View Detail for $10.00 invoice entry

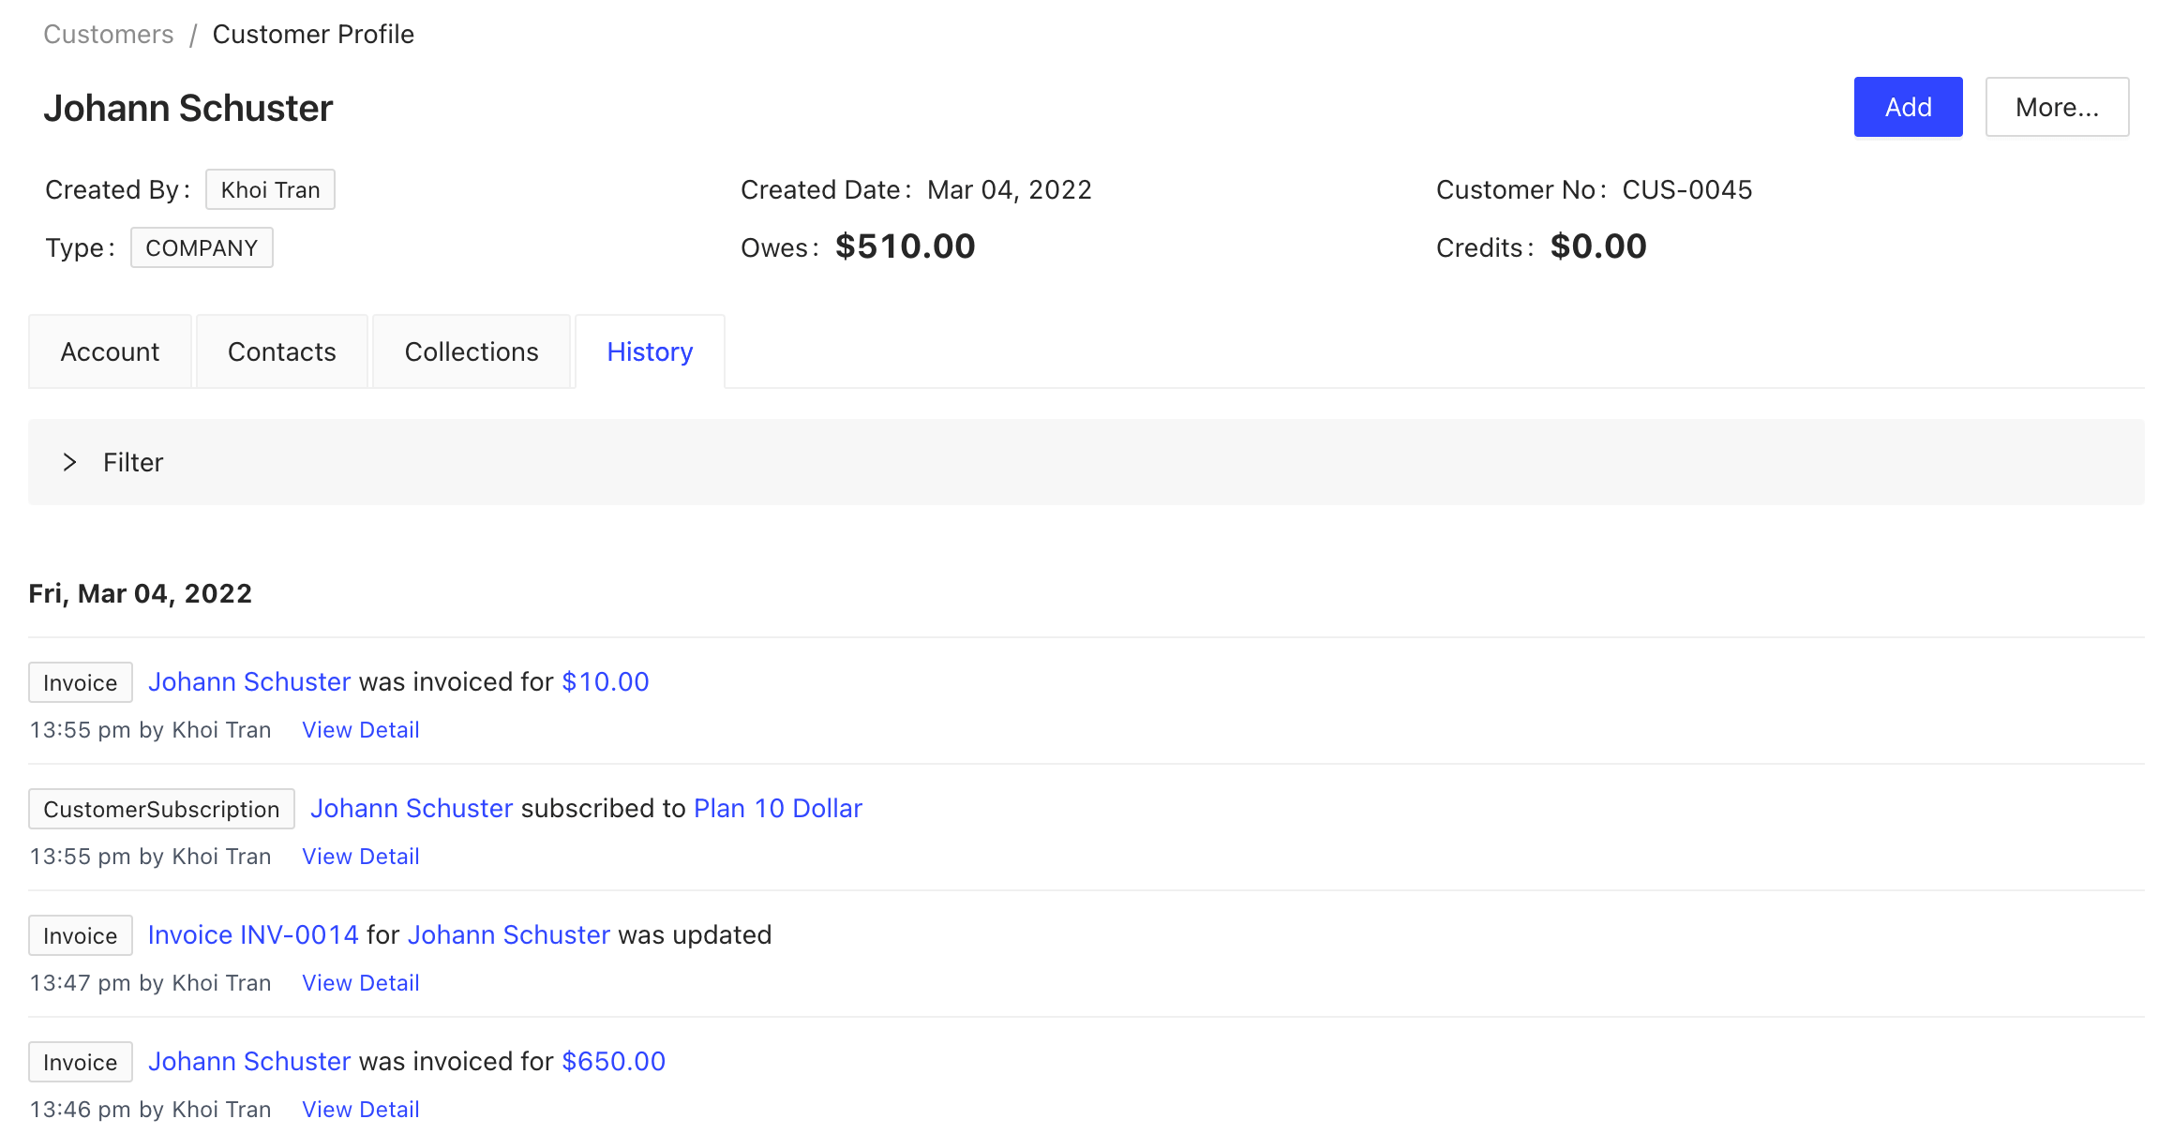[360, 730]
